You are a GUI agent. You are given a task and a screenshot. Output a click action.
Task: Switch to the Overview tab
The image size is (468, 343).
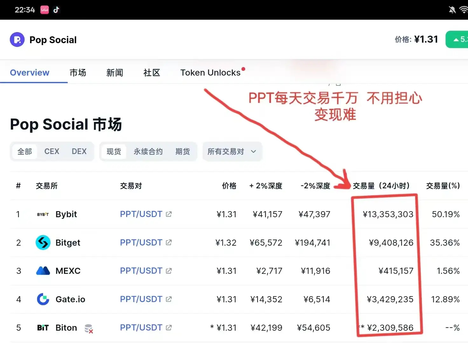point(30,73)
